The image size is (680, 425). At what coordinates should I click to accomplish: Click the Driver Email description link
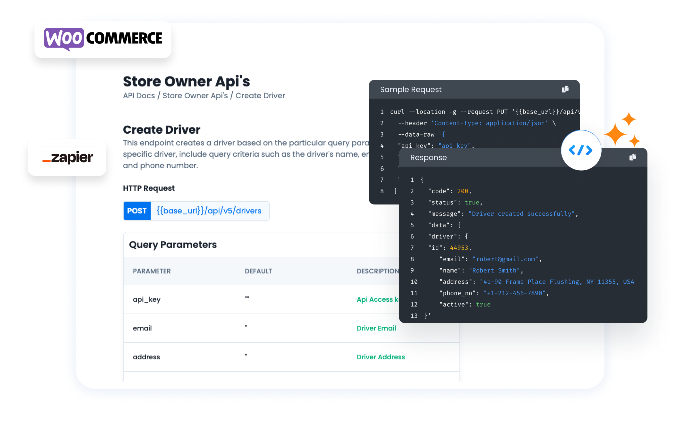(x=376, y=328)
